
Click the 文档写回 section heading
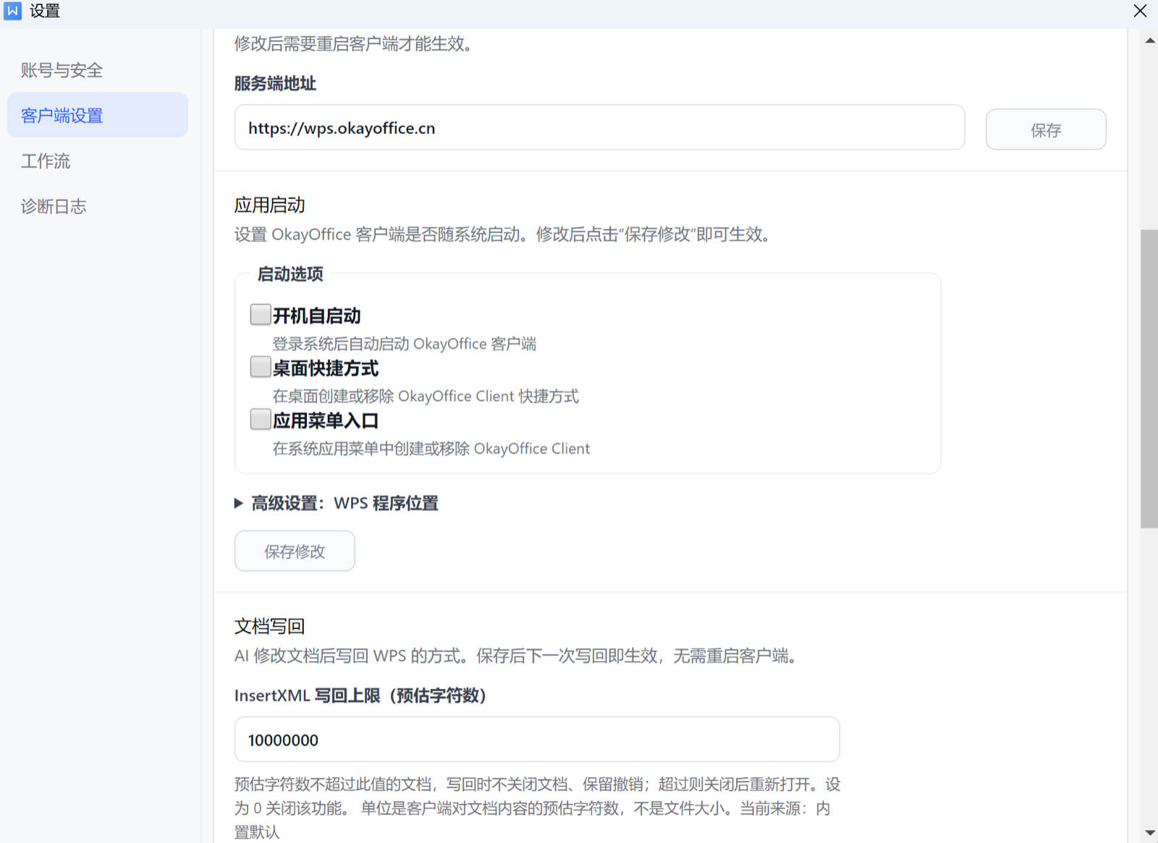[x=269, y=626]
